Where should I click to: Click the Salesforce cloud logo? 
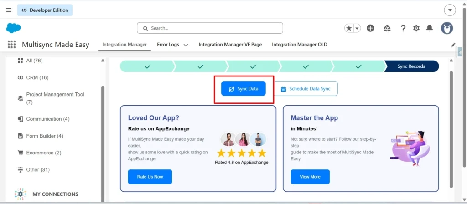[x=13, y=28]
